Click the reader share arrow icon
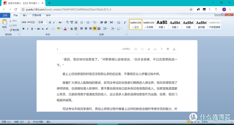The height and width of the screenshot is (125, 234). click(149, 49)
